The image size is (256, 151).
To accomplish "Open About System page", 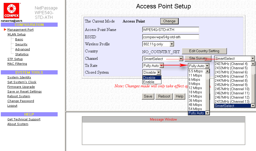I will tap(18, 124).
